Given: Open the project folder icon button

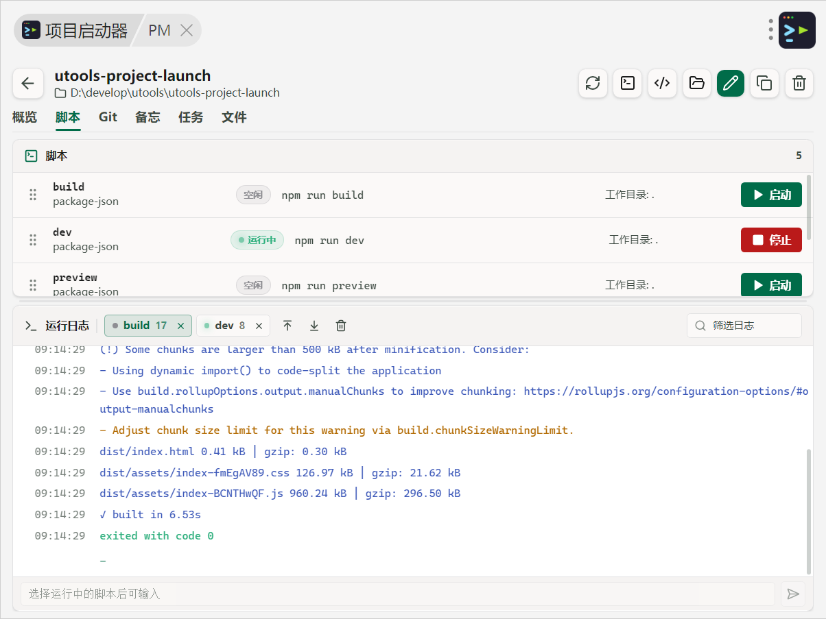Looking at the screenshot, I should (x=696, y=84).
